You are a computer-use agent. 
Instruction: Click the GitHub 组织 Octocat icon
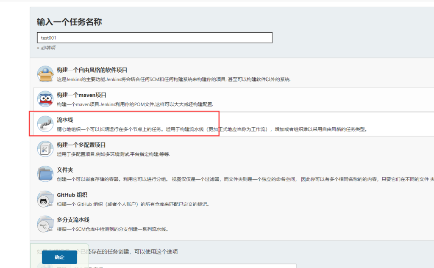[x=45, y=199]
